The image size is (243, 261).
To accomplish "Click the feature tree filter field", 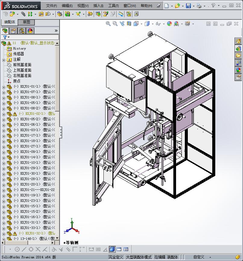I will [x=30, y=37].
